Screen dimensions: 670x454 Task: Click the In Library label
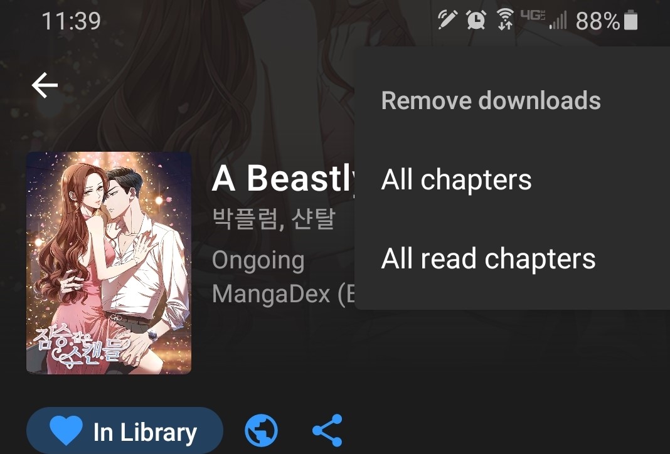[x=146, y=432]
